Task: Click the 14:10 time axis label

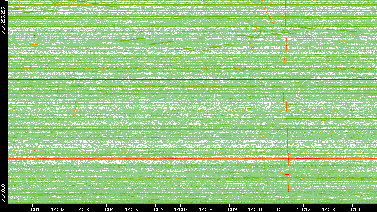Action: click(x=254, y=209)
